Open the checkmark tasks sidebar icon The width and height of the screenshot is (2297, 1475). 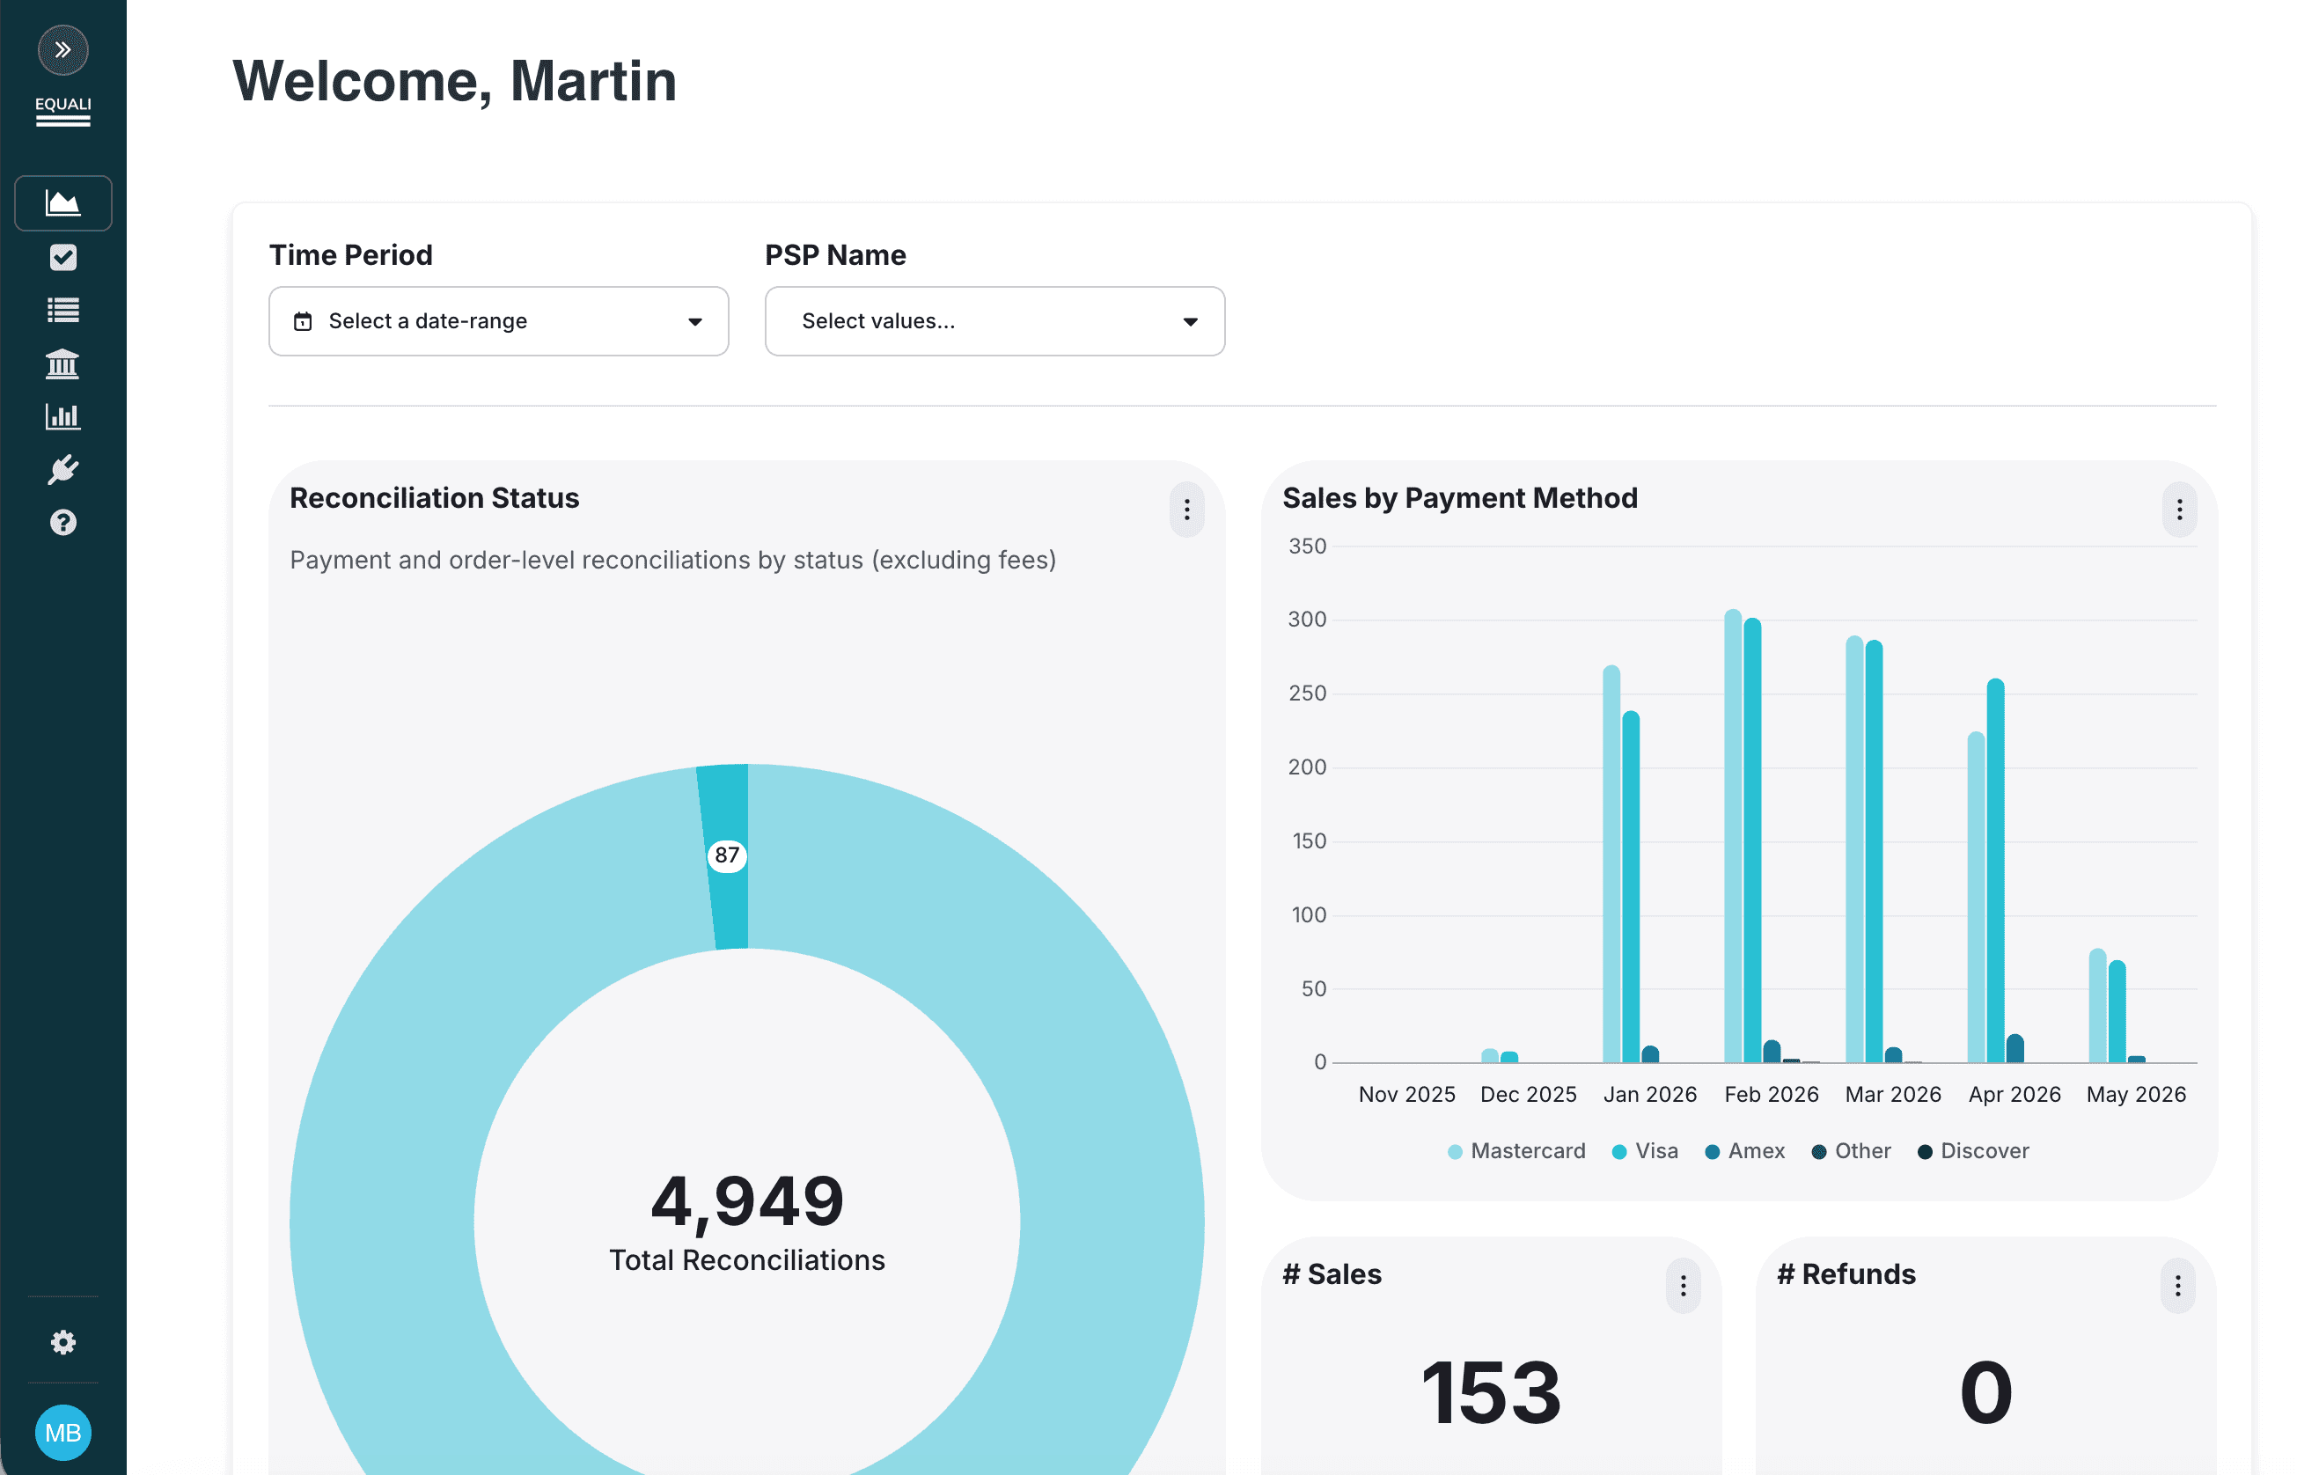point(63,257)
